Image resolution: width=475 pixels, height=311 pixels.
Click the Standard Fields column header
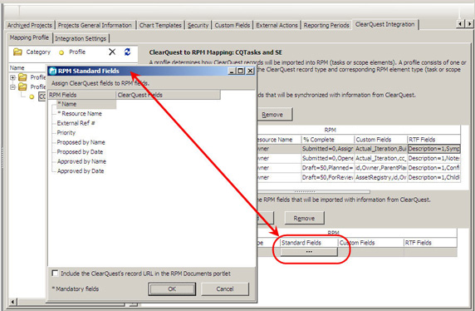click(309, 243)
